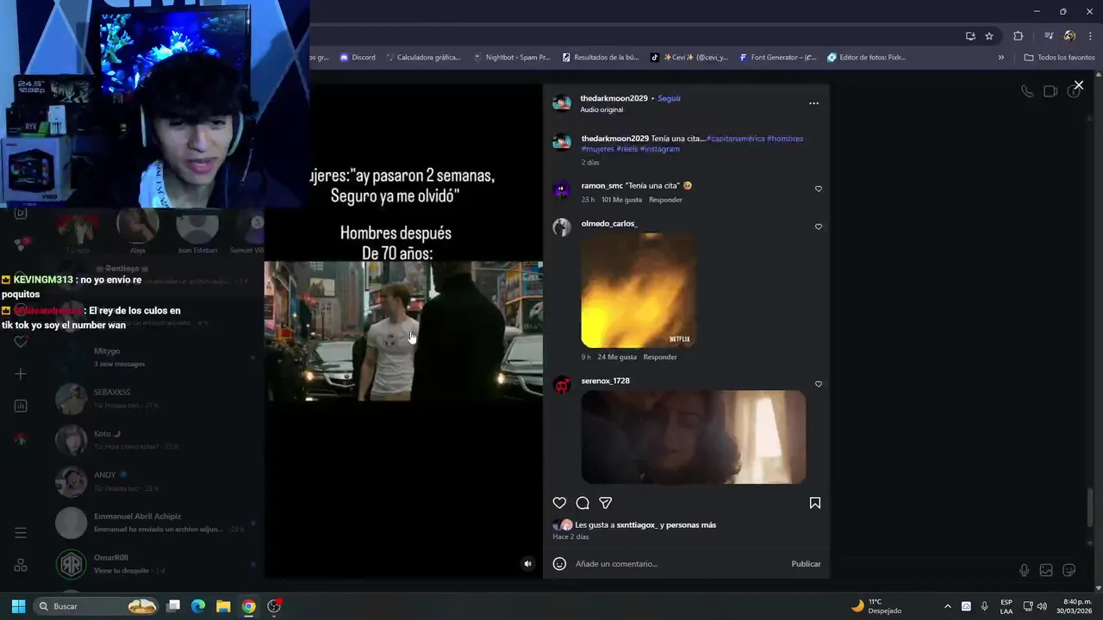Attach an image with the picture icon

pyautogui.click(x=1046, y=570)
